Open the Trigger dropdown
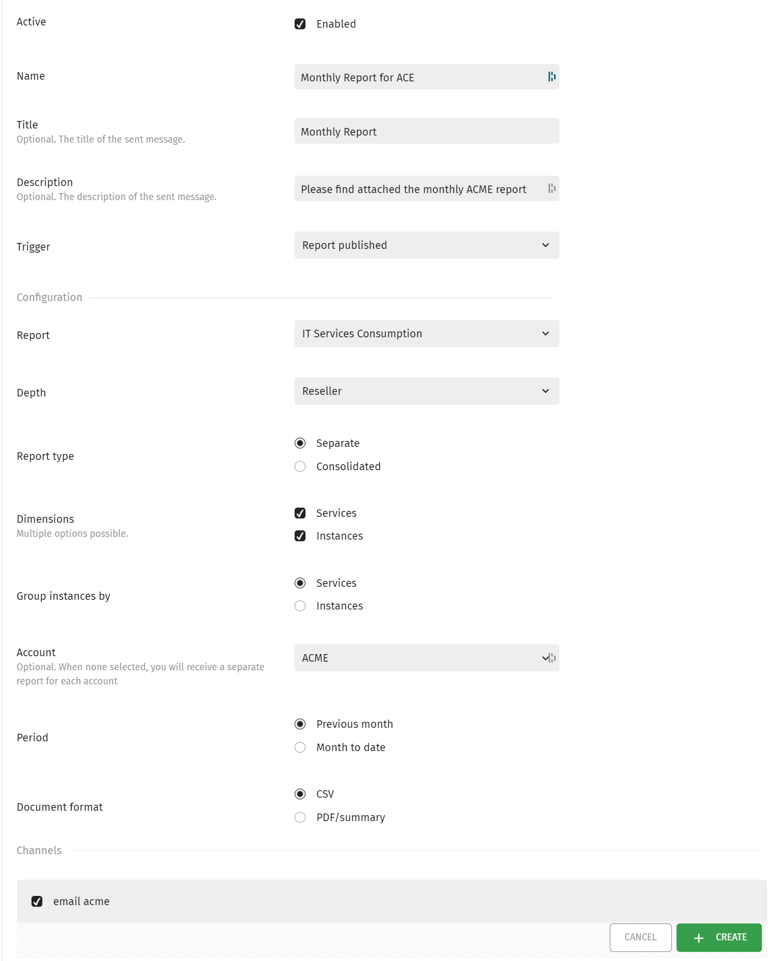Viewport: 777px width, 961px height. [x=426, y=245]
